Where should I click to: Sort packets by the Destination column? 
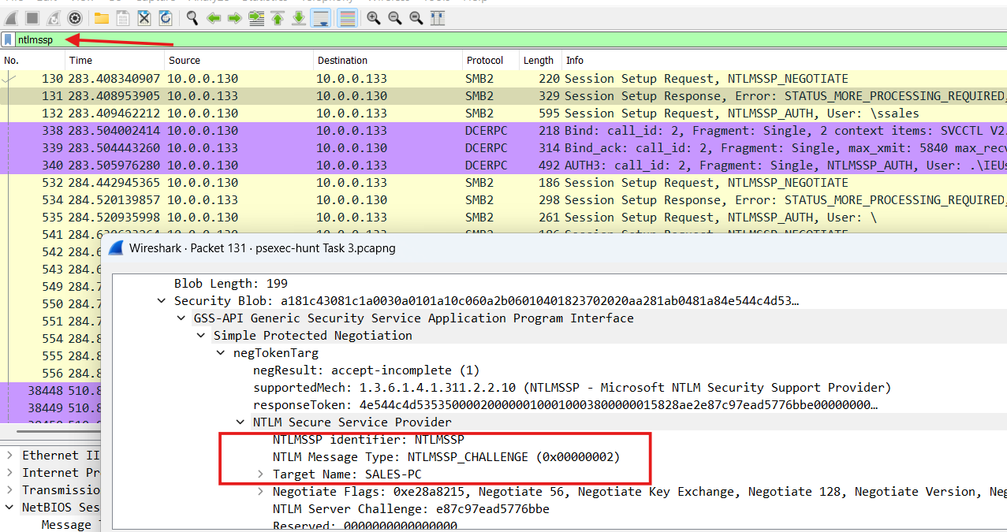[x=387, y=60]
